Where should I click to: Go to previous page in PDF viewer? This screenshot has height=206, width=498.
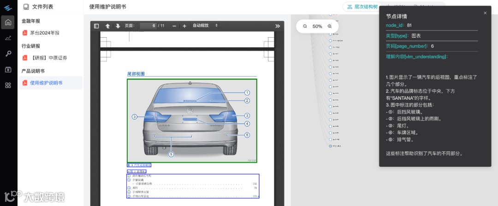pyautogui.click(x=107, y=26)
